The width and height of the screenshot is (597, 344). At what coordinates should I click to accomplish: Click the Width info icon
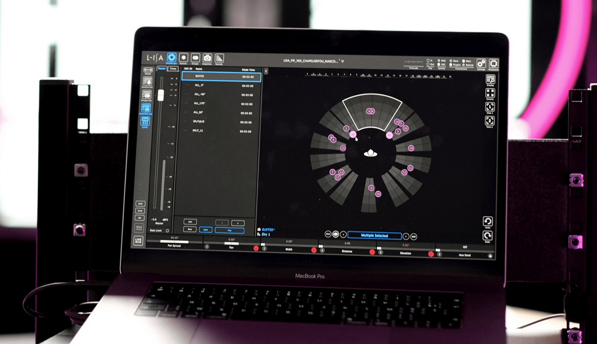[x=264, y=248]
